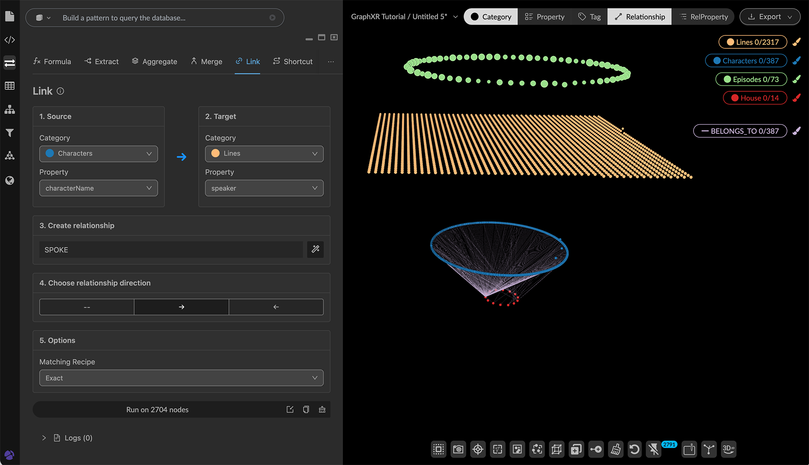
Task: Click the Export button
Action: coord(770,17)
